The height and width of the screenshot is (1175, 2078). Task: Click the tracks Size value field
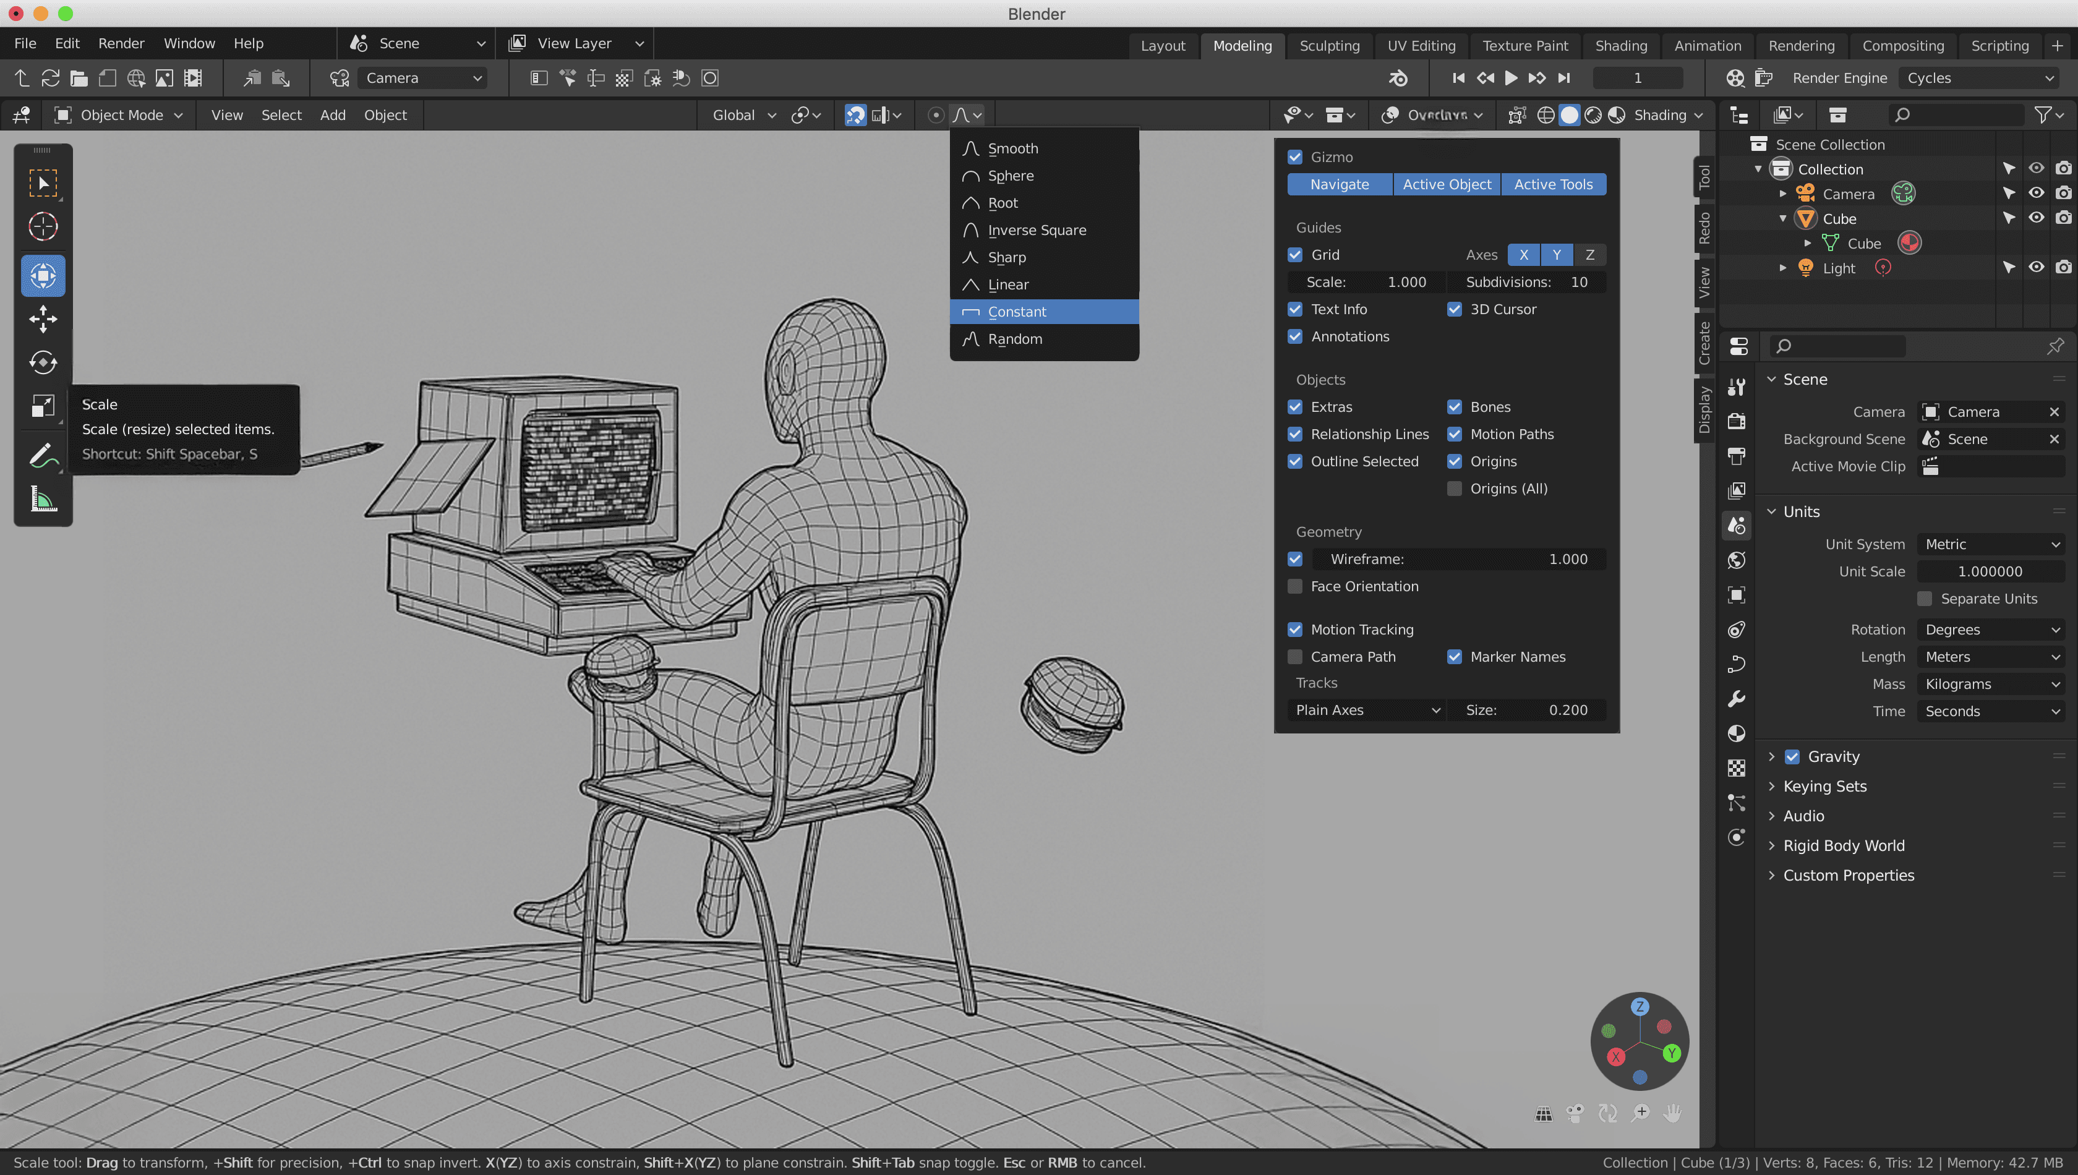coord(1527,710)
